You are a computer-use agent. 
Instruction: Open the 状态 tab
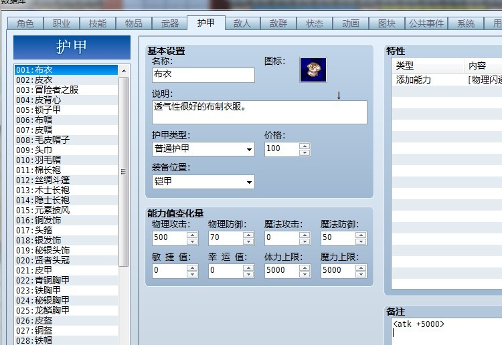[x=315, y=23]
